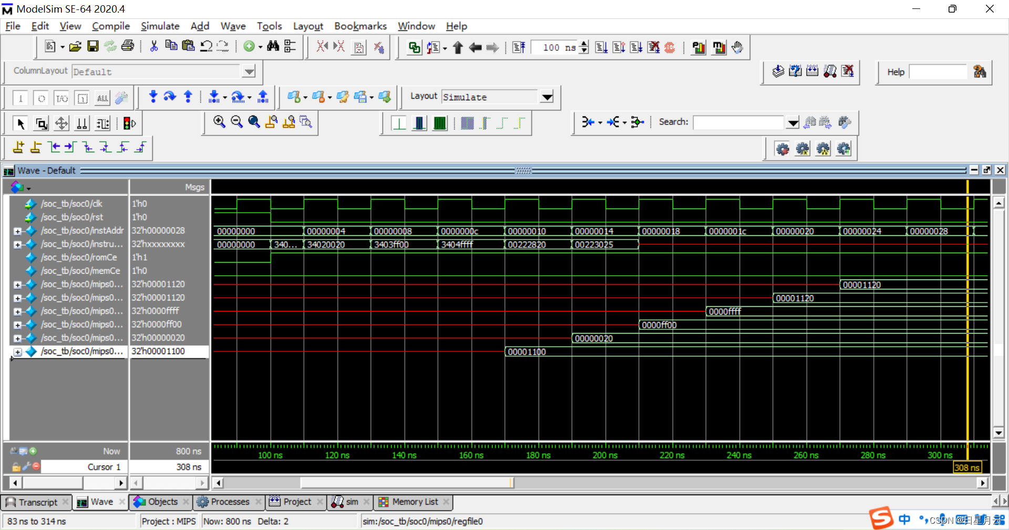Switch to the Processes tab

click(x=230, y=502)
